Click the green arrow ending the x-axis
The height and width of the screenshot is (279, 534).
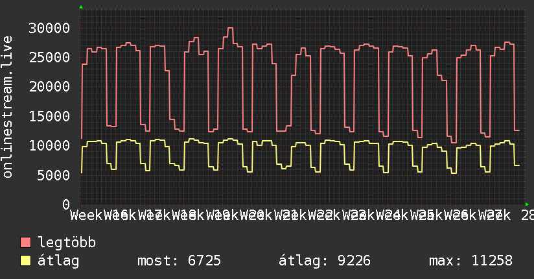(x=527, y=204)
